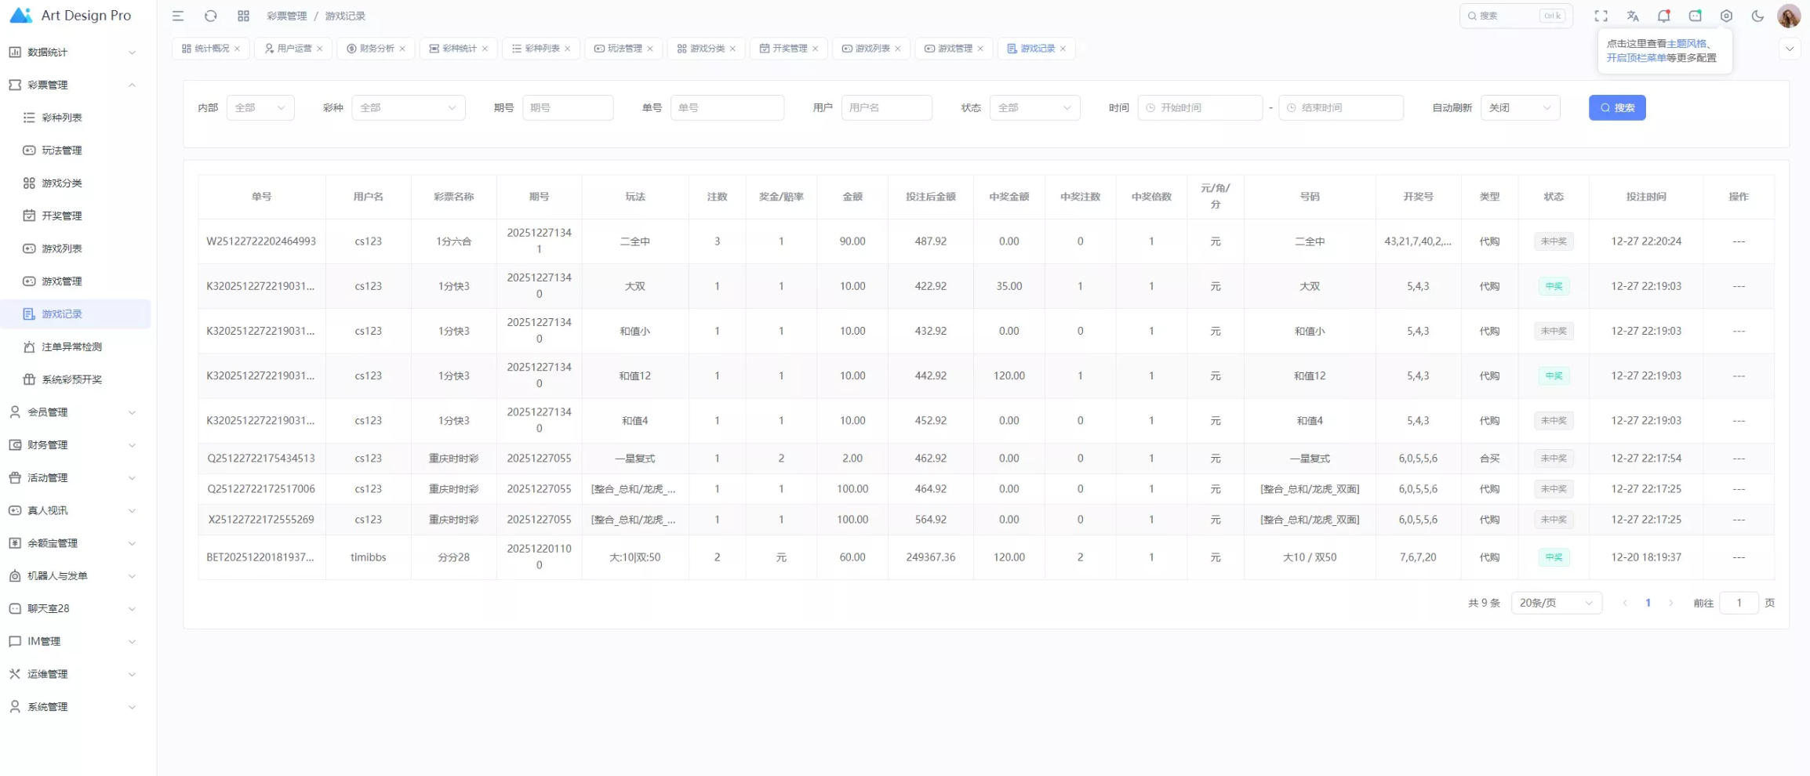Select 注单异常检测 in the sidebar

(x=71, y=346)
